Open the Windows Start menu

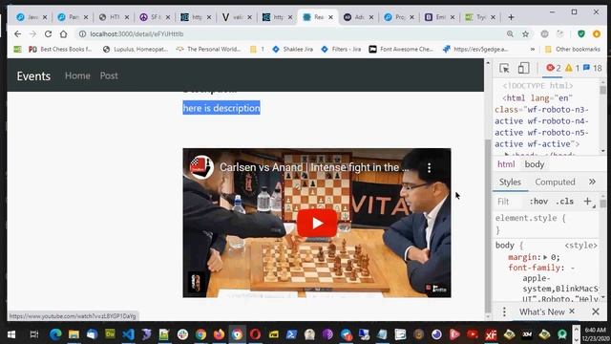[11, 334]
